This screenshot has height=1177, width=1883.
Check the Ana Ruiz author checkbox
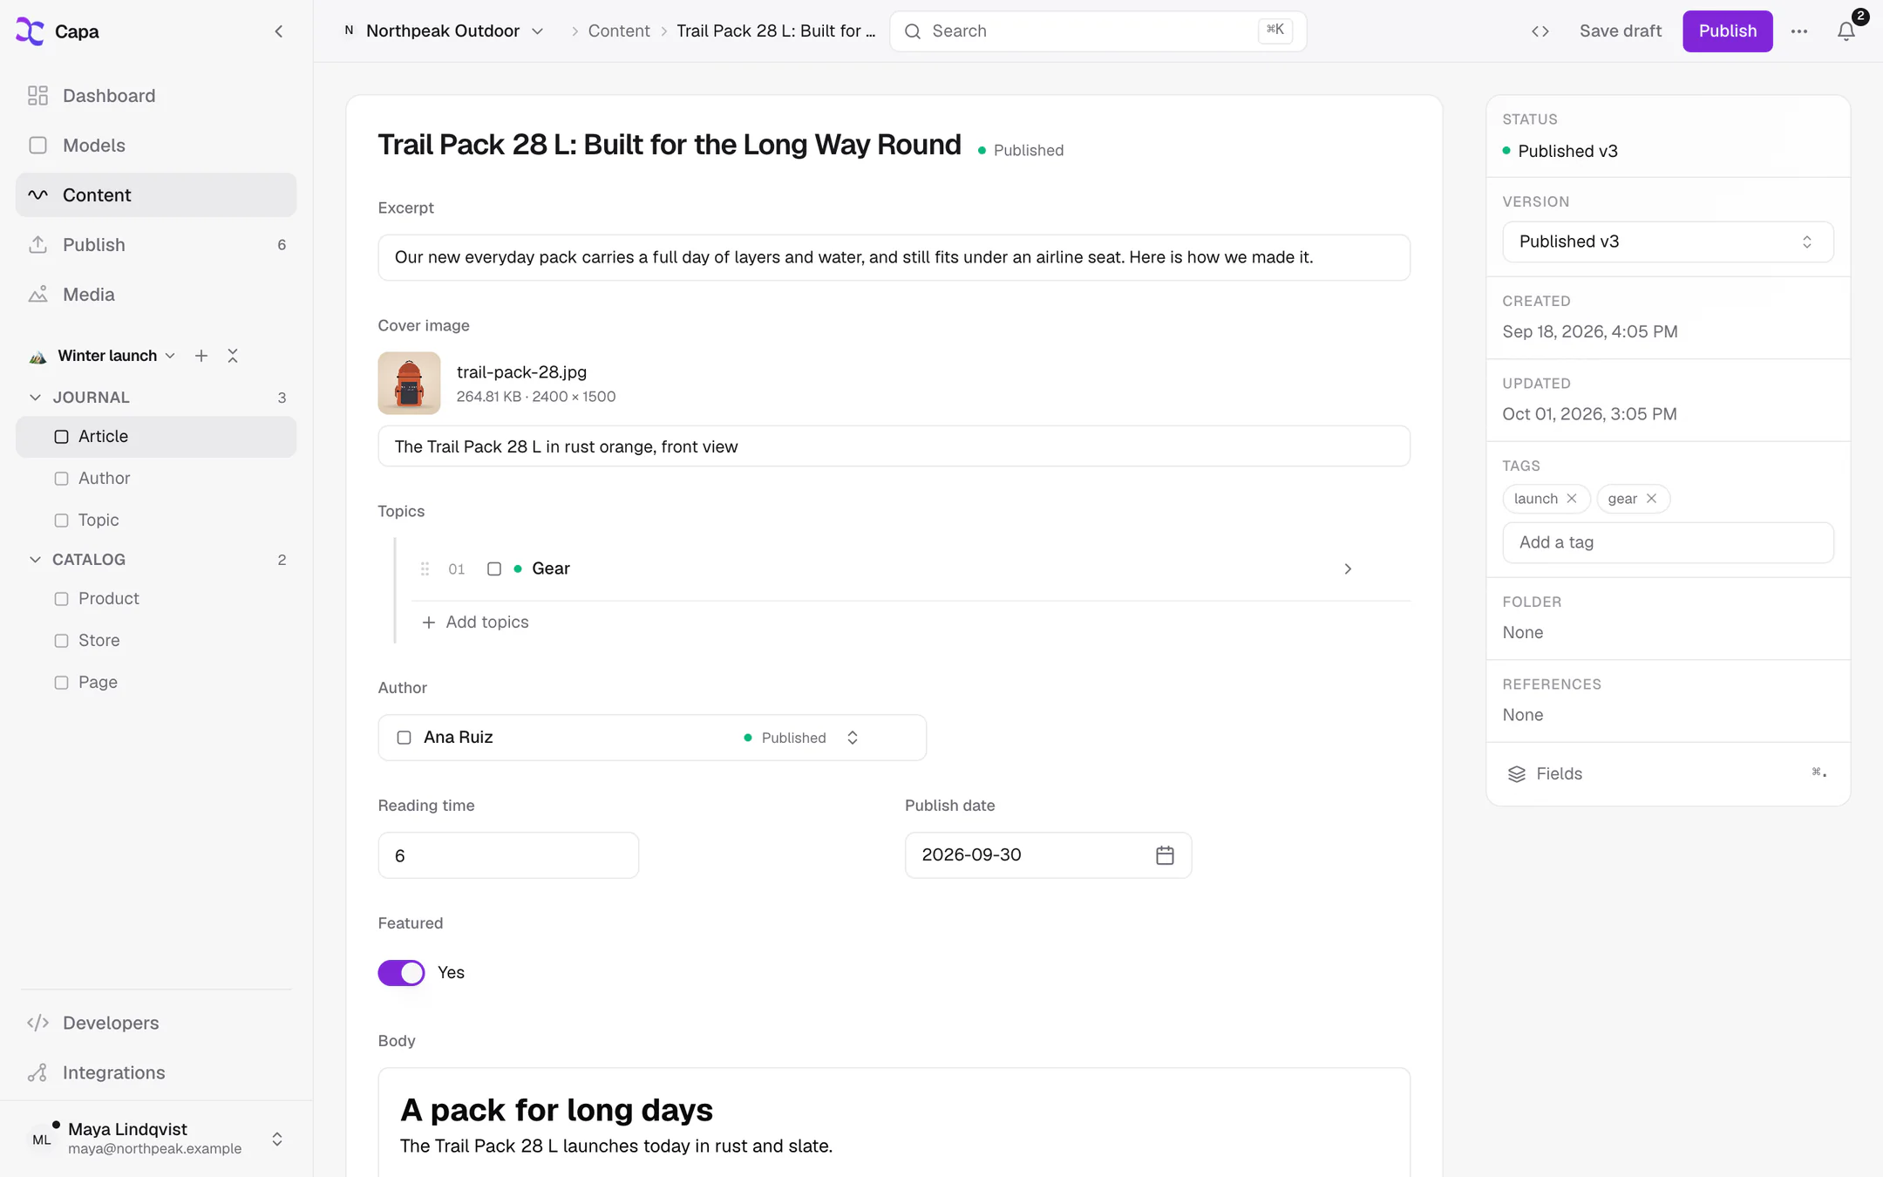404,738
